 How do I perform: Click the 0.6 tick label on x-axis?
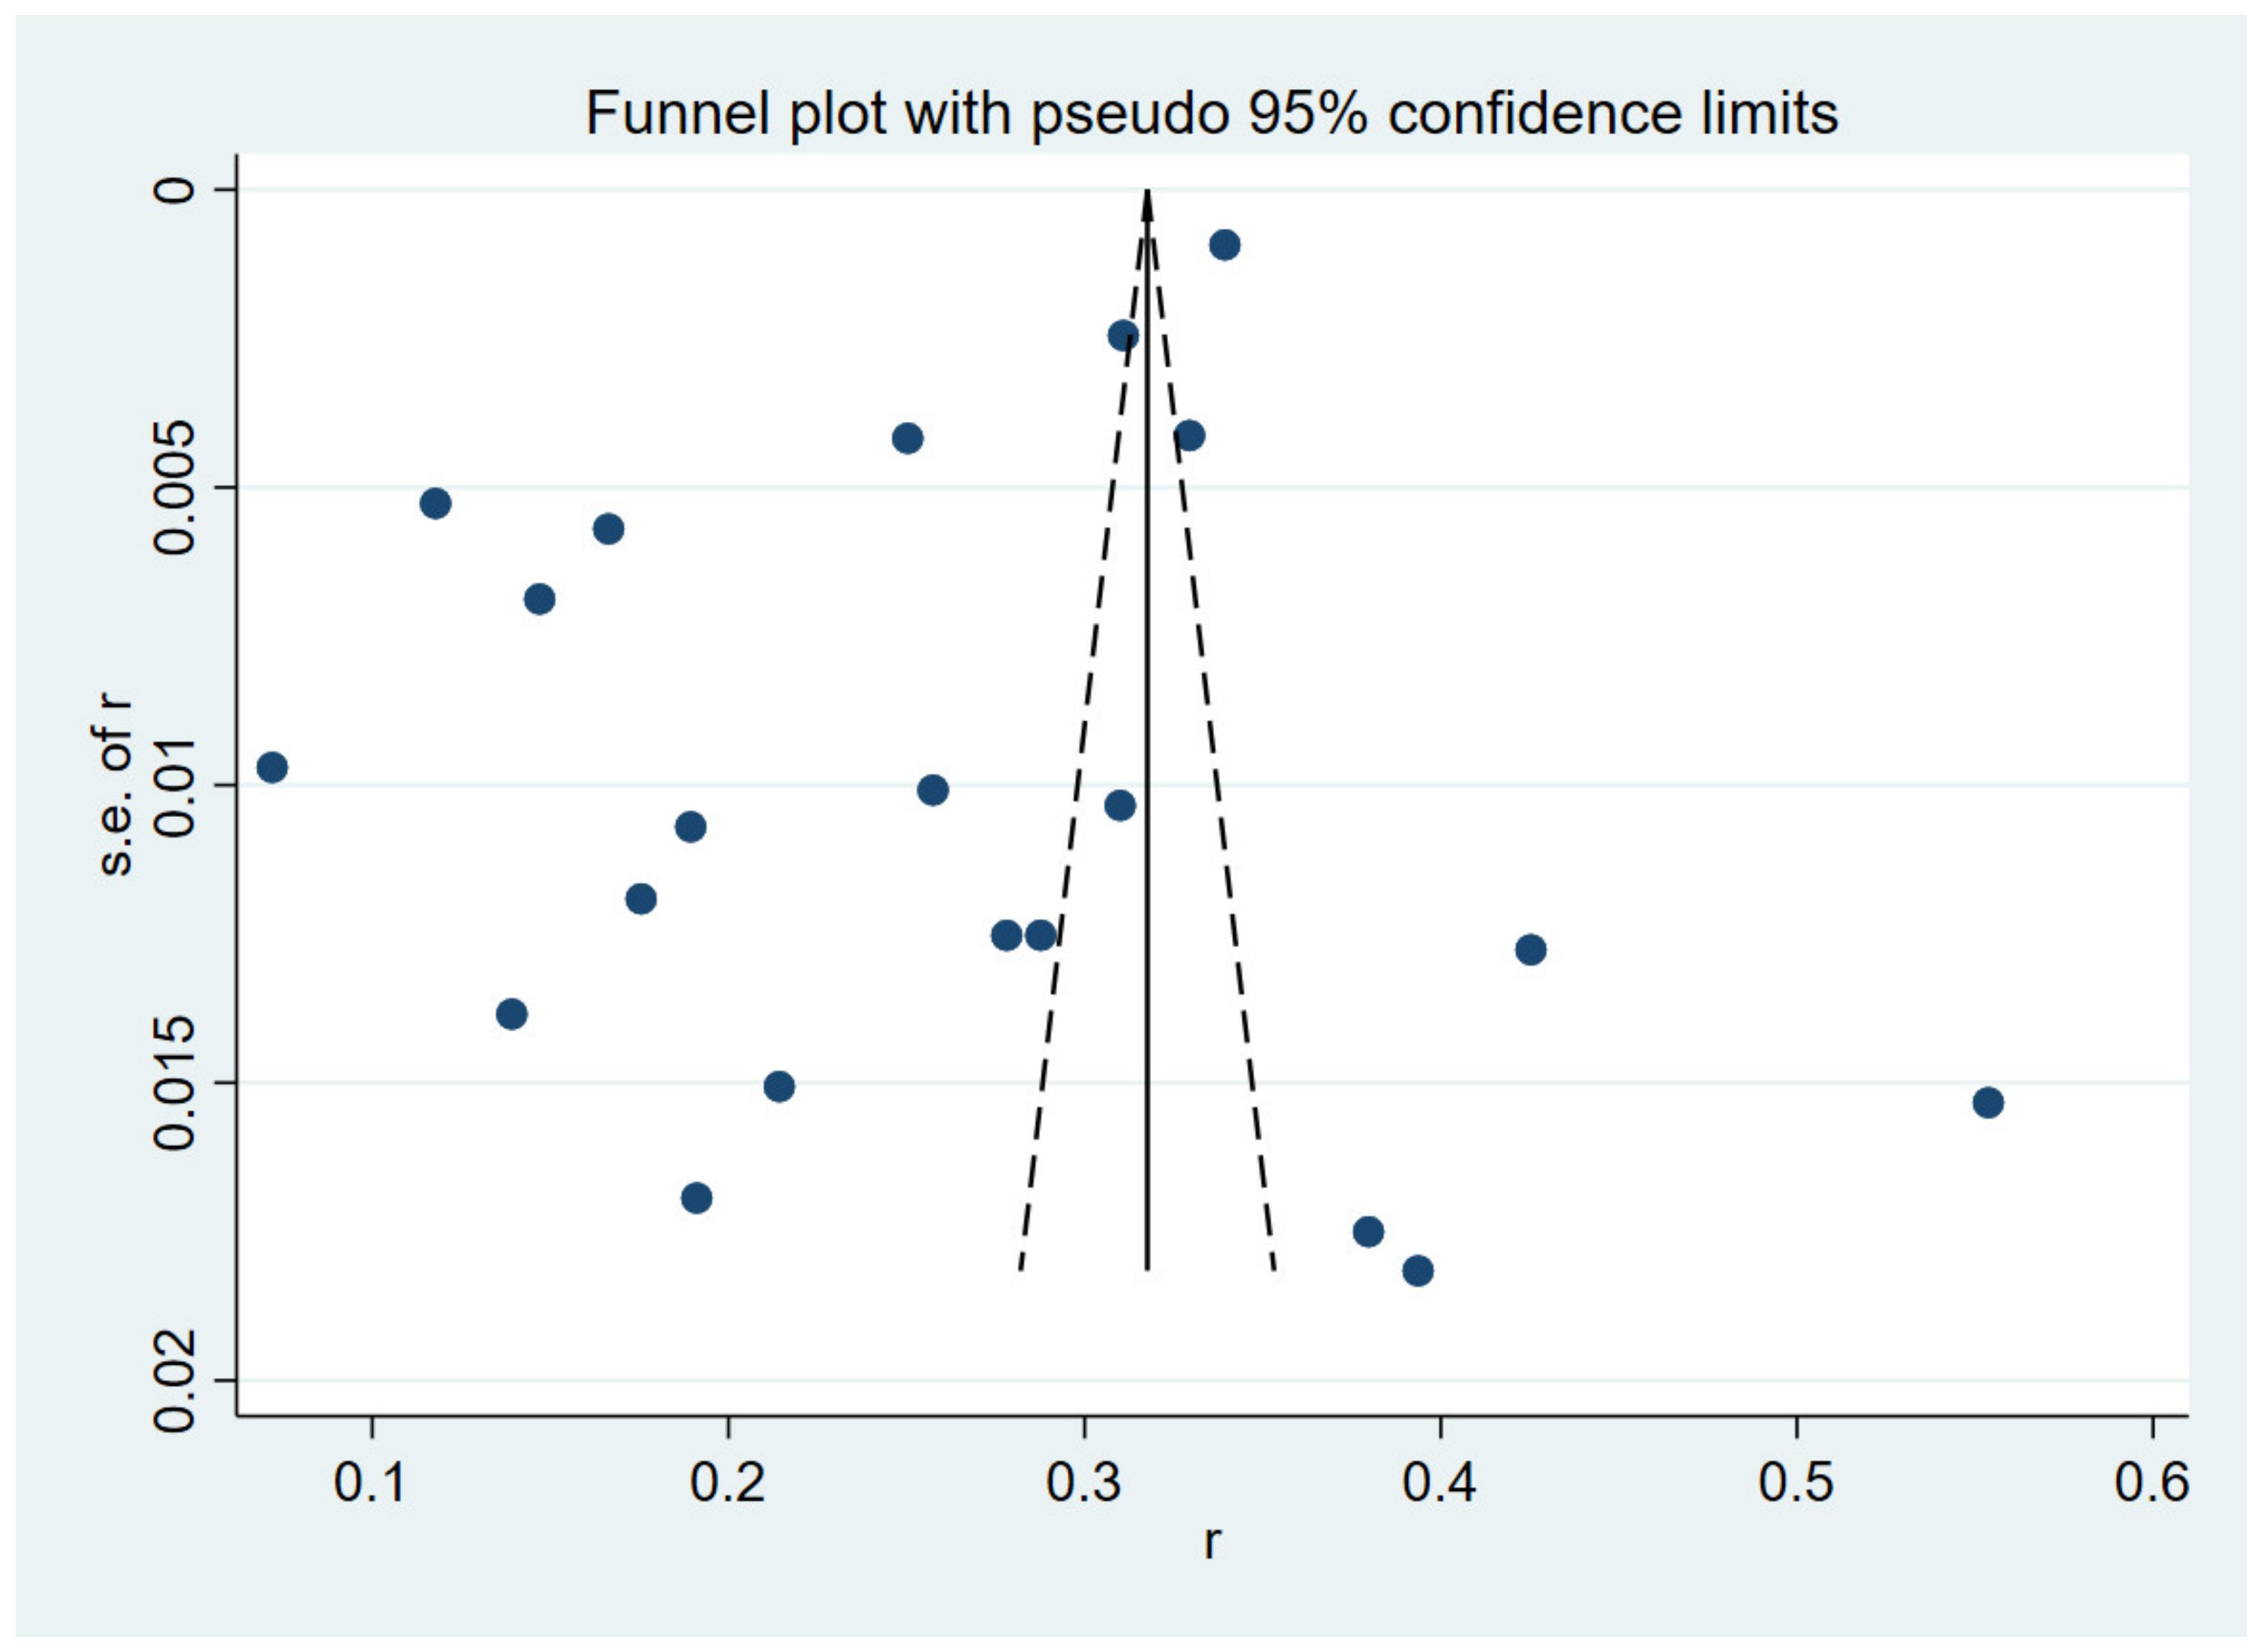2152,1483
